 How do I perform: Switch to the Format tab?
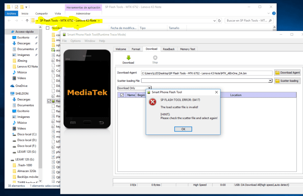(136, 49)
